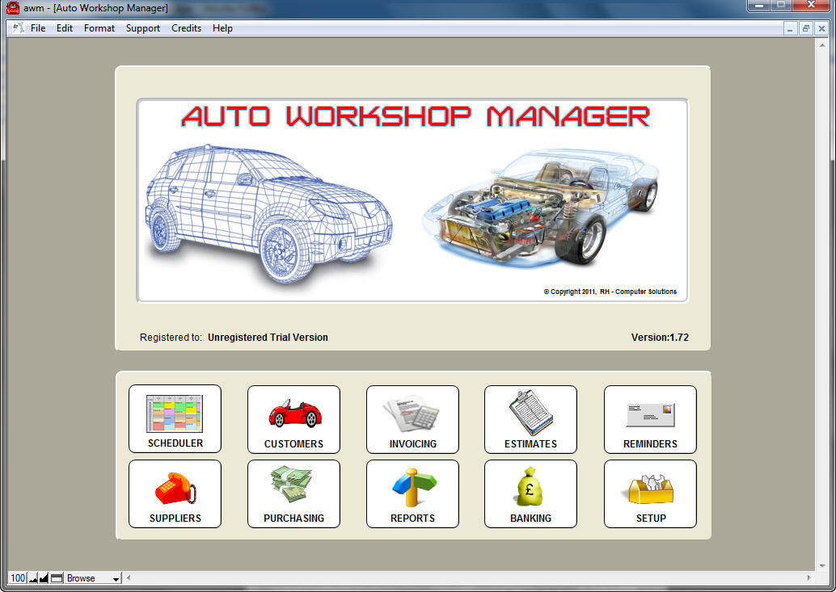Open the Credits menu
This screenshot has width=836, height=592.
(x=186, y=28)
